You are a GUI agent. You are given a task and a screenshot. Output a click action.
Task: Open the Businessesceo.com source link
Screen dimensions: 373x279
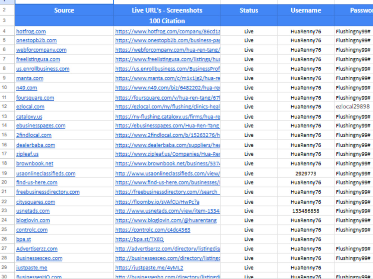pyautogui.click(x=39, y=259)
